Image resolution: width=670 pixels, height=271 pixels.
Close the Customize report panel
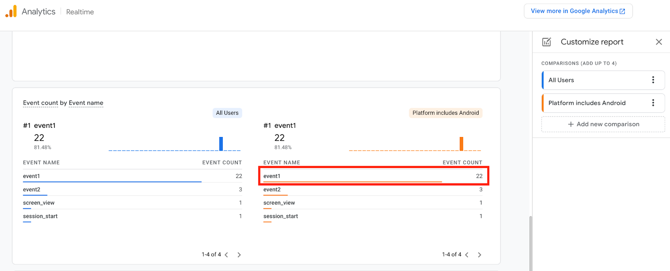pos(659,42)
